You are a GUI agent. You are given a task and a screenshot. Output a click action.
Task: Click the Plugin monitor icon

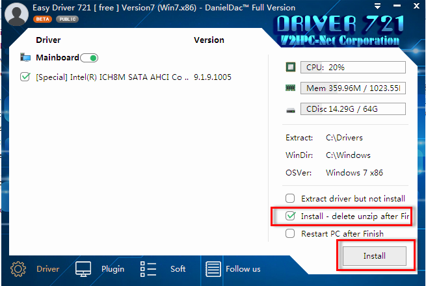[x=83, y=269]
